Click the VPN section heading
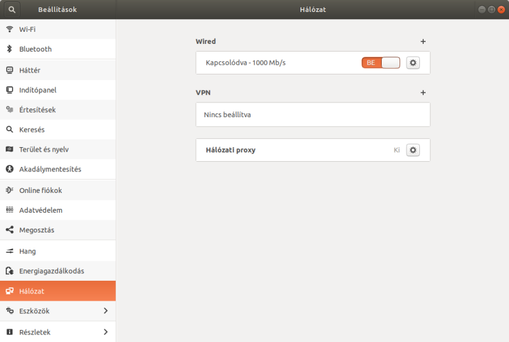 (x=203, y=92)
